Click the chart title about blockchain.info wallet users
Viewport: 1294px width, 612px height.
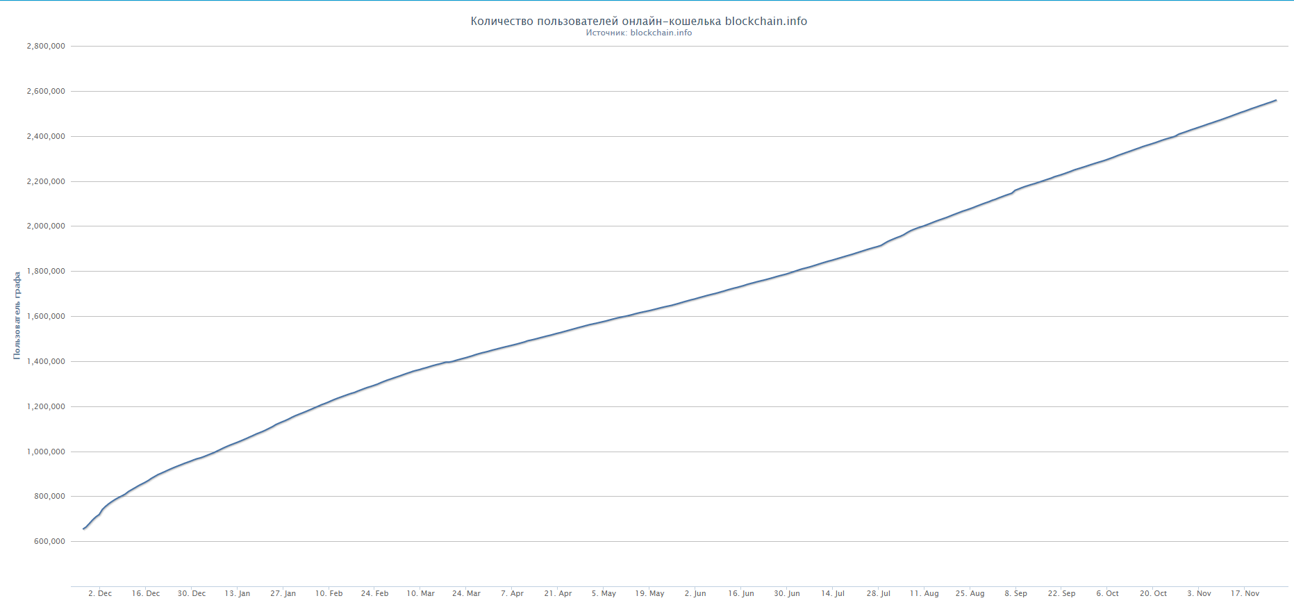638,21
